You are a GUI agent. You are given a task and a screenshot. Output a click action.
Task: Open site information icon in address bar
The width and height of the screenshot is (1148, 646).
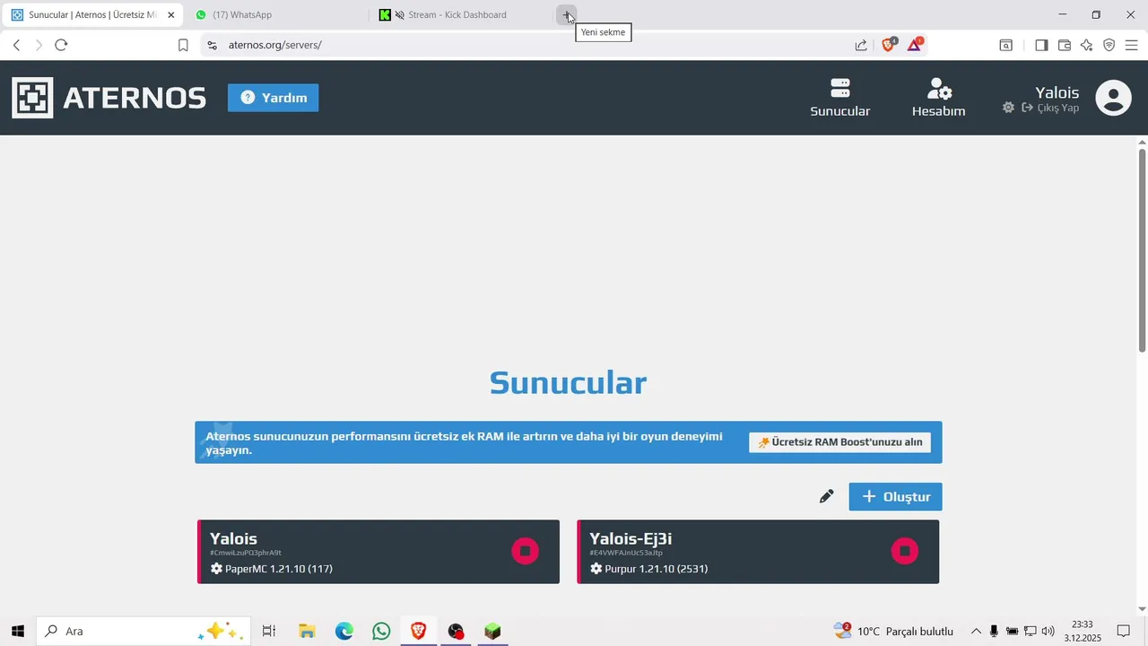pos(212,45)
